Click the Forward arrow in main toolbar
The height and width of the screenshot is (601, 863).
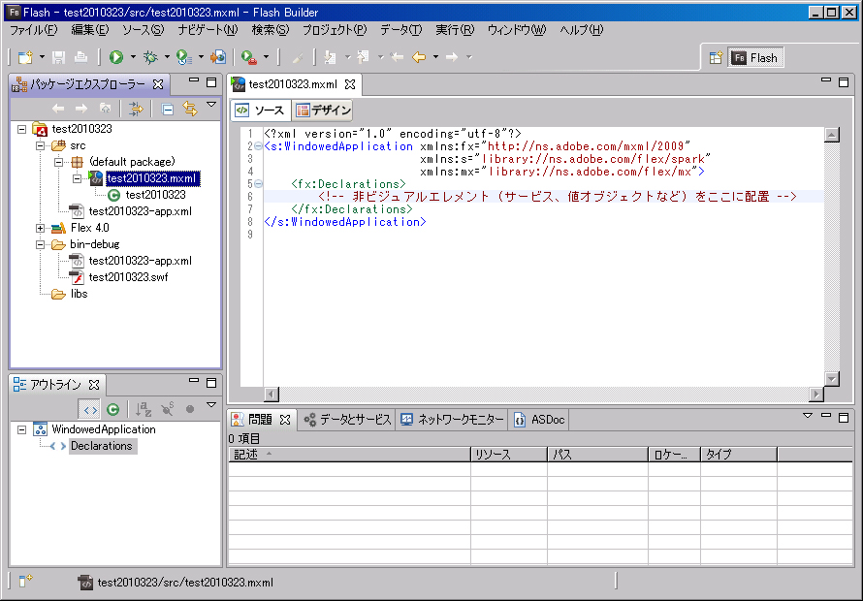point(452,57)
